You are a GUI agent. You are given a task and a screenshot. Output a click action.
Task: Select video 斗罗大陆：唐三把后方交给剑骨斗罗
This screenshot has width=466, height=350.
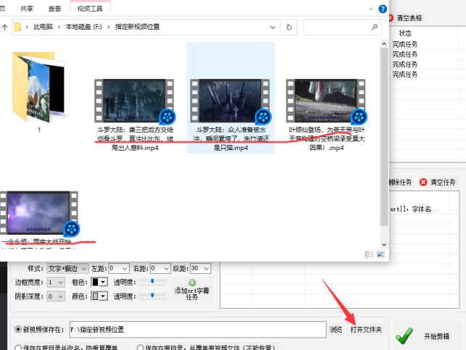pyautogui.click(x=135, y=115)
